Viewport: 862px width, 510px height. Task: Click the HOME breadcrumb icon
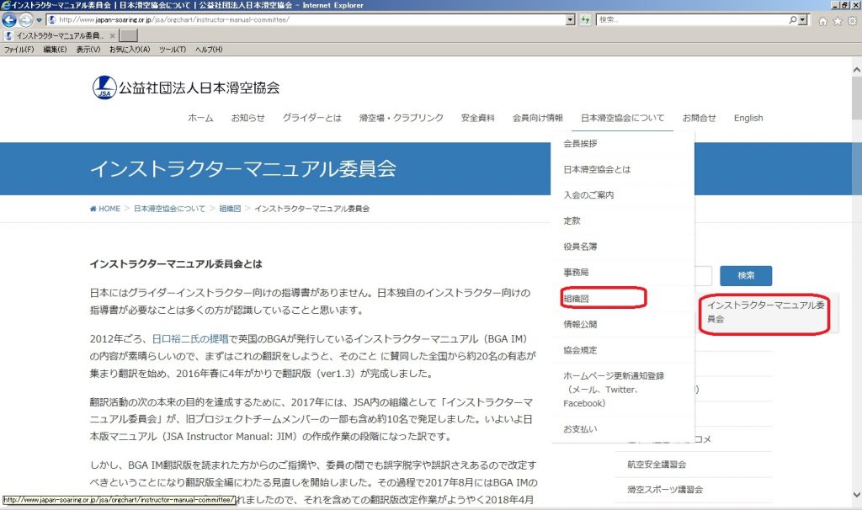[x=93, y=209]
